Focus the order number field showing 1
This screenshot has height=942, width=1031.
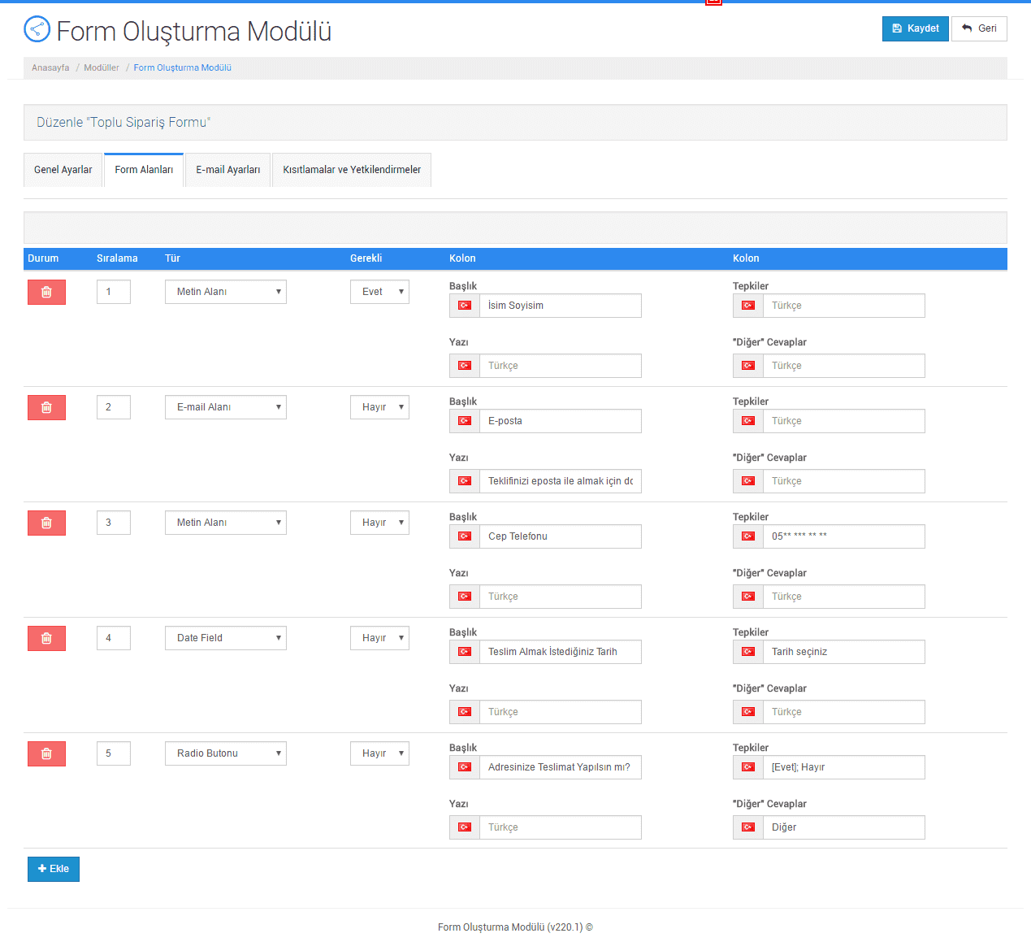(114, 292)
